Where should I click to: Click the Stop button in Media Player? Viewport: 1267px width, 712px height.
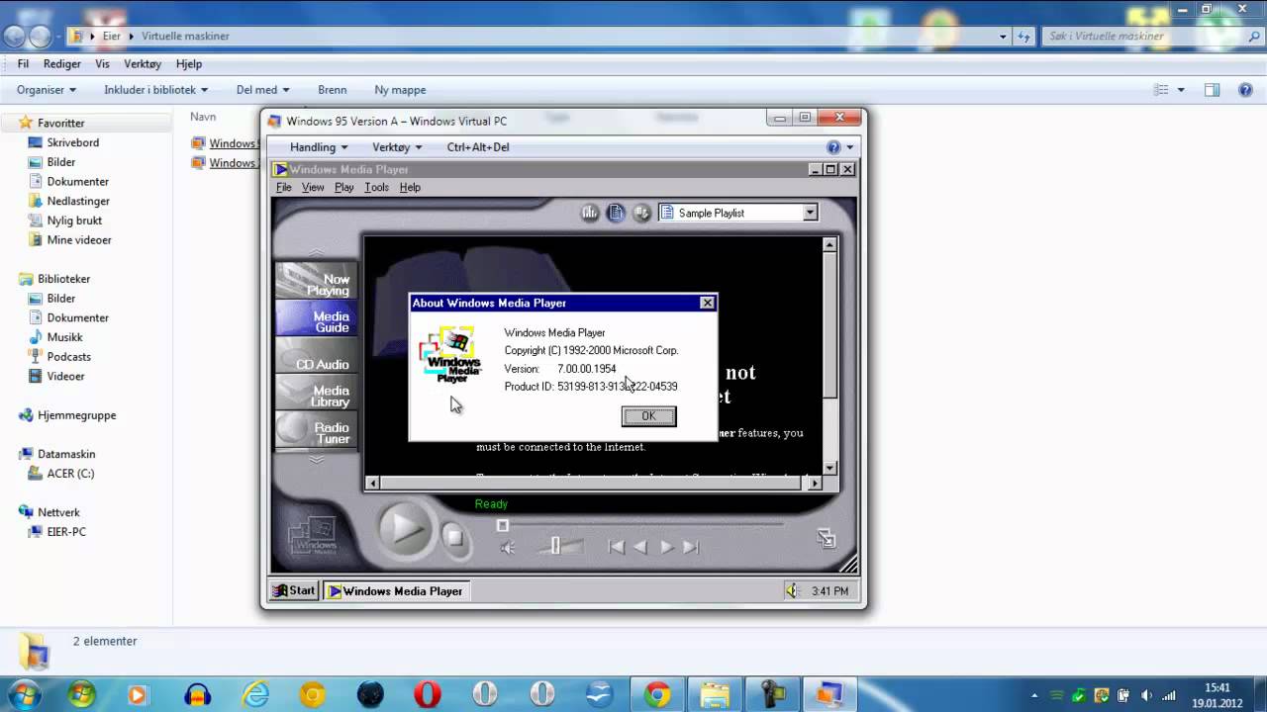(x=453, y=537)
